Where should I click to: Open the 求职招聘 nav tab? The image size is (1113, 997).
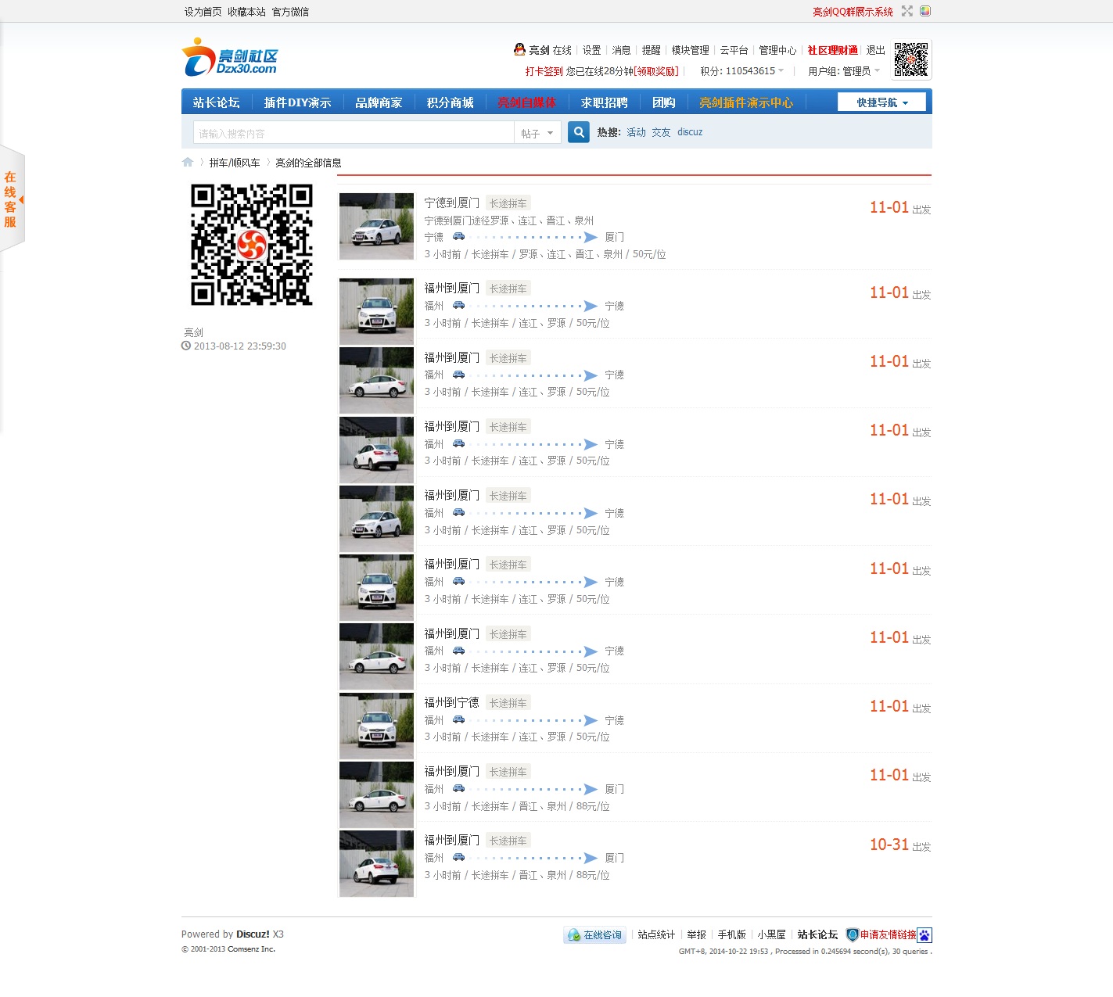604,102
